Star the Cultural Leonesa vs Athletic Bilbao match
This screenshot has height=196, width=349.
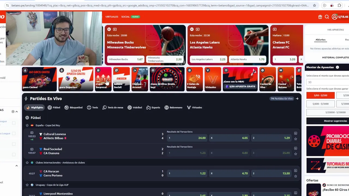pyautogui.click(x=296, y=139)
